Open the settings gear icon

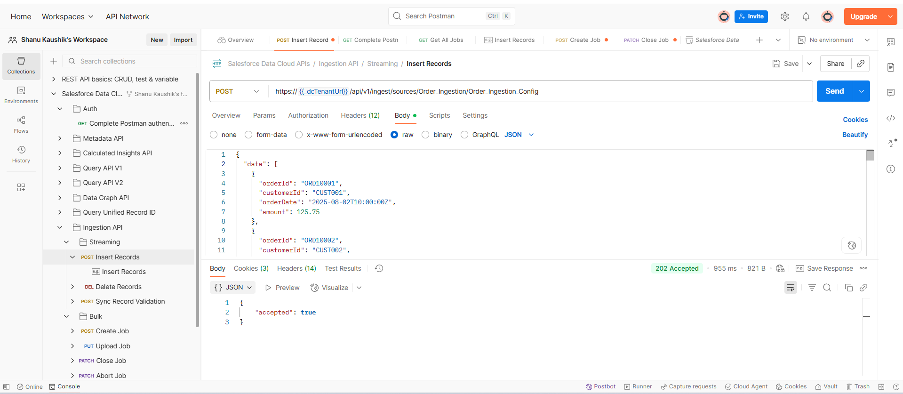pyautogui.click(x=784, y=16)
